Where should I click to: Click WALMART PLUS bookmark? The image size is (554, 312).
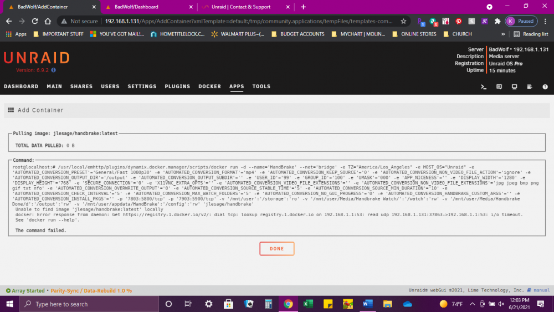[238, 34]
